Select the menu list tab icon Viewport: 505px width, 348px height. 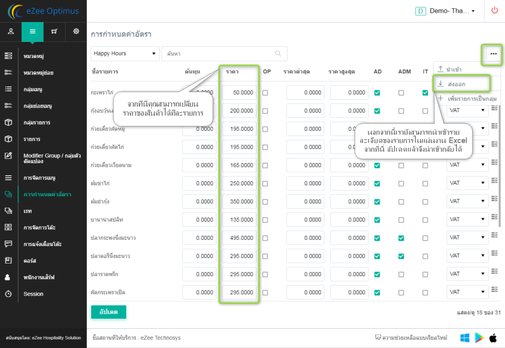[33, 31]
